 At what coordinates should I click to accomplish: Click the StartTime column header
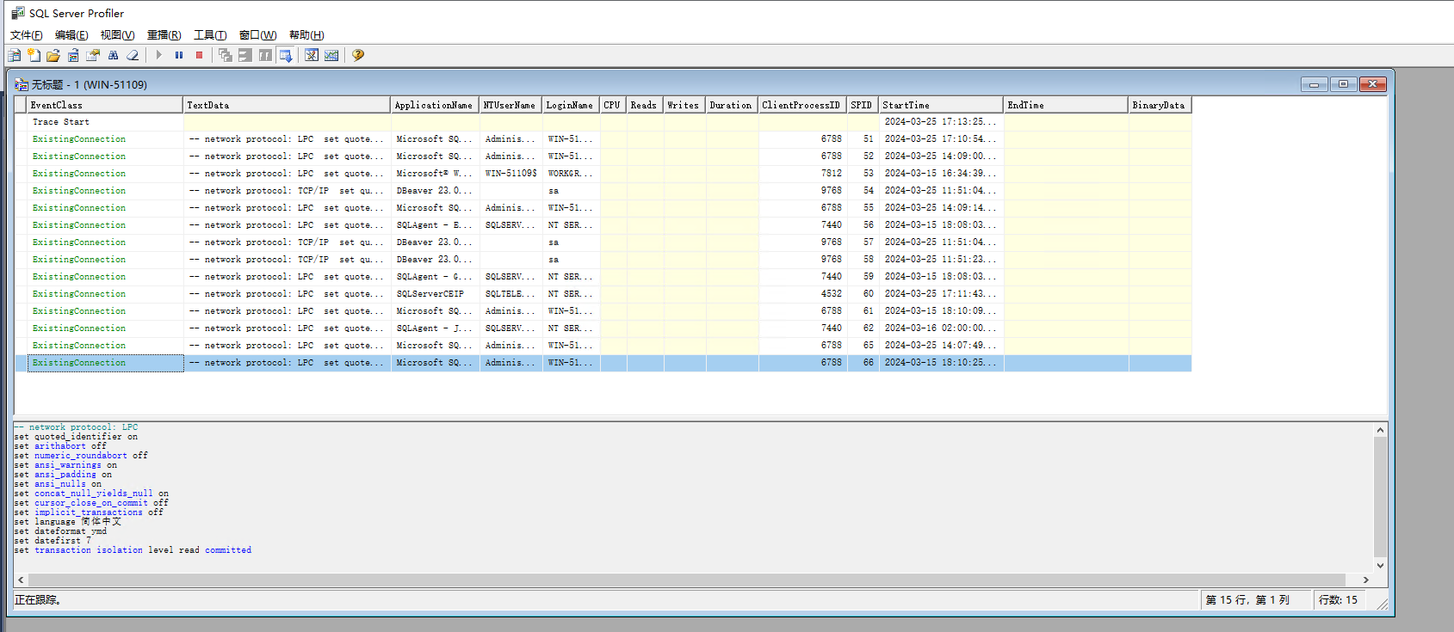coord(941,105)
